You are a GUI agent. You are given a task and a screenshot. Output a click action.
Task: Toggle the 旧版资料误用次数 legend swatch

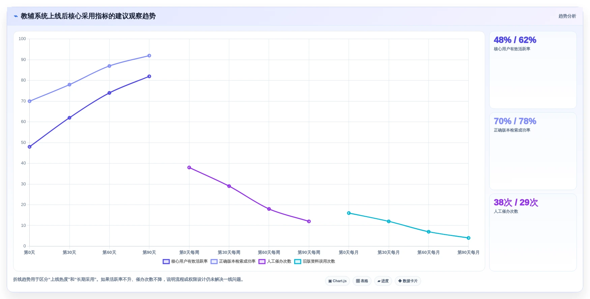tap(298, 262)
